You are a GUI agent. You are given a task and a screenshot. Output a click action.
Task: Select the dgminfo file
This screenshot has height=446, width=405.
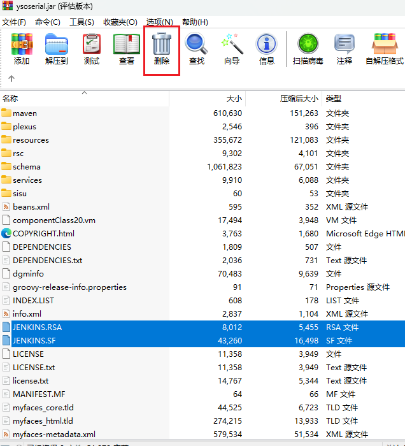(28, 273)
